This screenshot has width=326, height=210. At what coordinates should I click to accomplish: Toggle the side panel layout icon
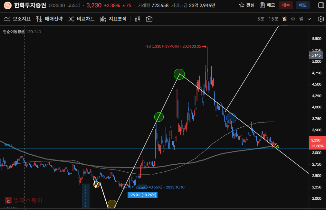(x=321, y=5)
